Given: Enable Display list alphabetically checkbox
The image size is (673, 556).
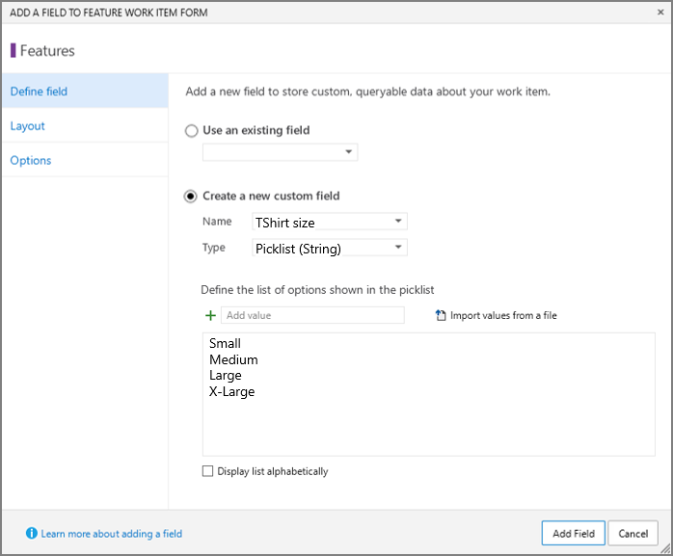Looking at the screenshot, I should click(x=207, y=471).
